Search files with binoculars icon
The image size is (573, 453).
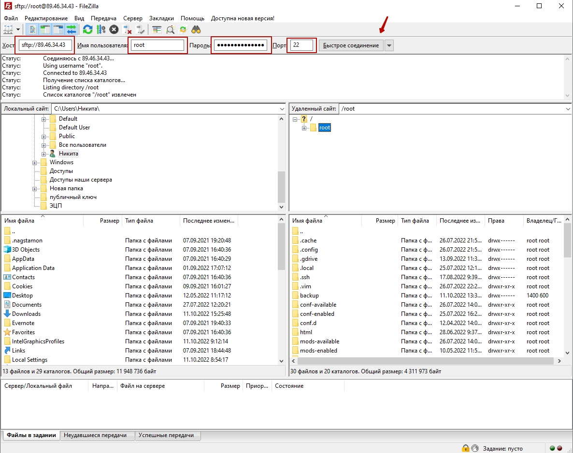click(x=196, y=29)
